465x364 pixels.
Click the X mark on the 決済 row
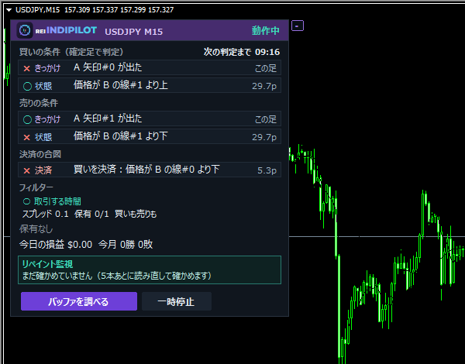point(27,170)
